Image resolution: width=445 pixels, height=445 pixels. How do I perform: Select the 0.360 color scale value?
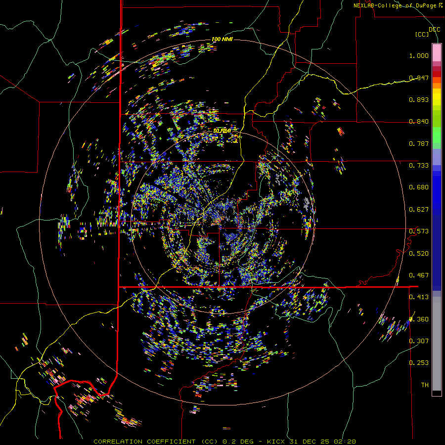pos(419,319)
